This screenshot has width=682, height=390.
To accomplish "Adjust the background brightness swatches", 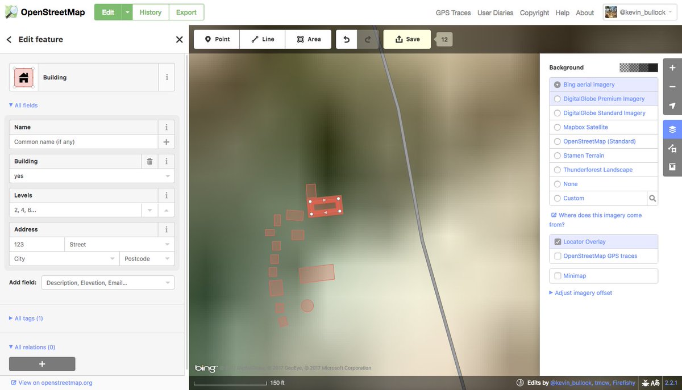I will (x=639, y=68).
